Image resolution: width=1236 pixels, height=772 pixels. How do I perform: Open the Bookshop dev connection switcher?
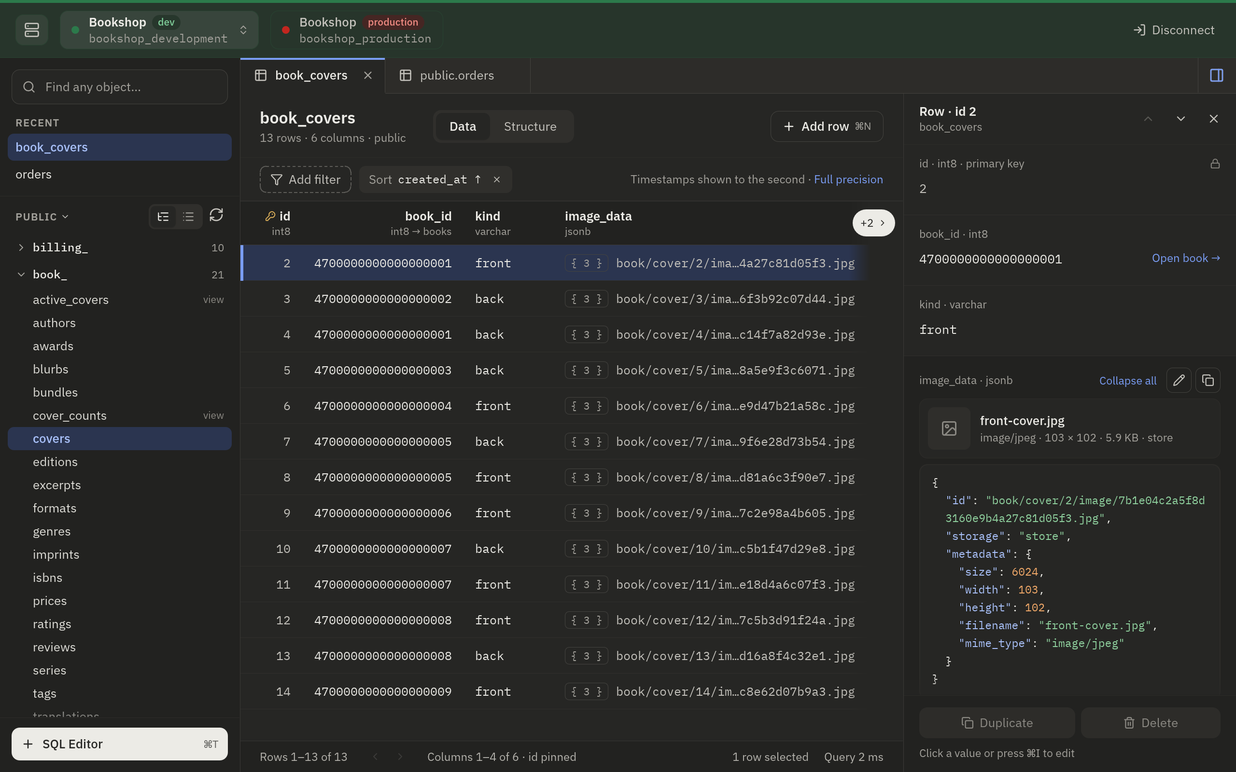click(159, 30)
